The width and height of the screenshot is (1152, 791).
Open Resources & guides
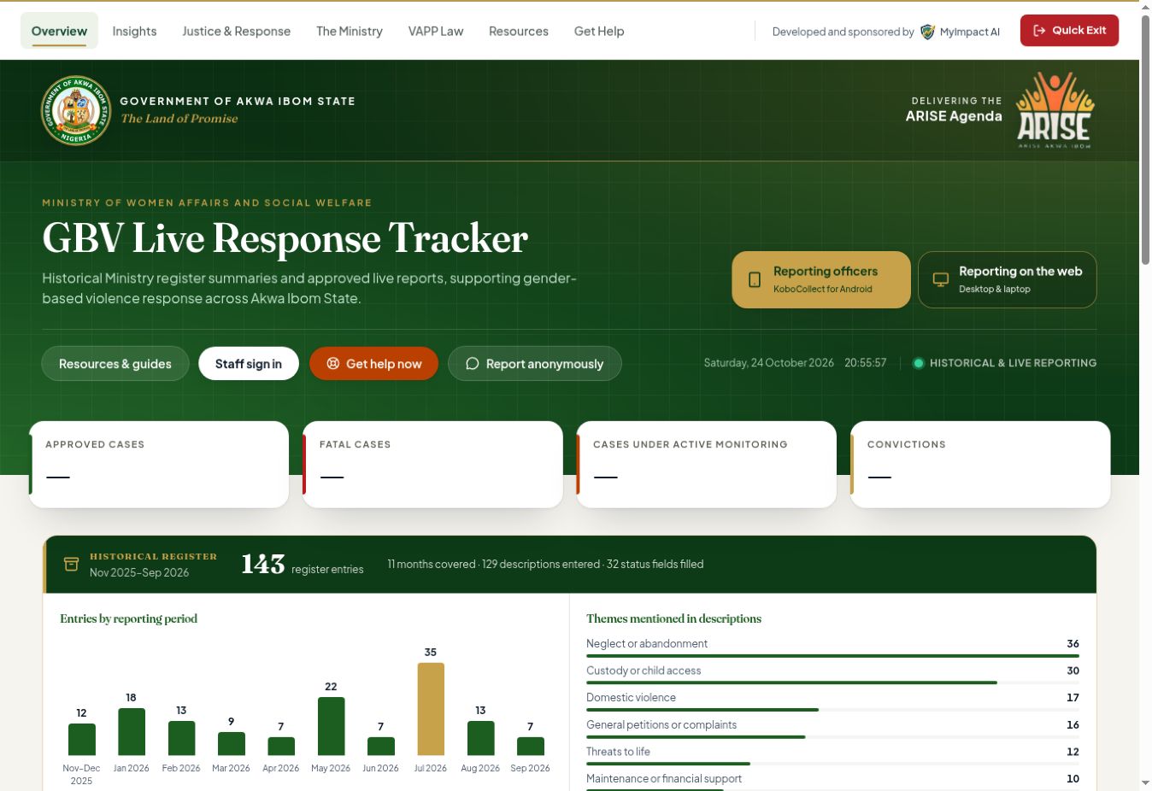115,364
